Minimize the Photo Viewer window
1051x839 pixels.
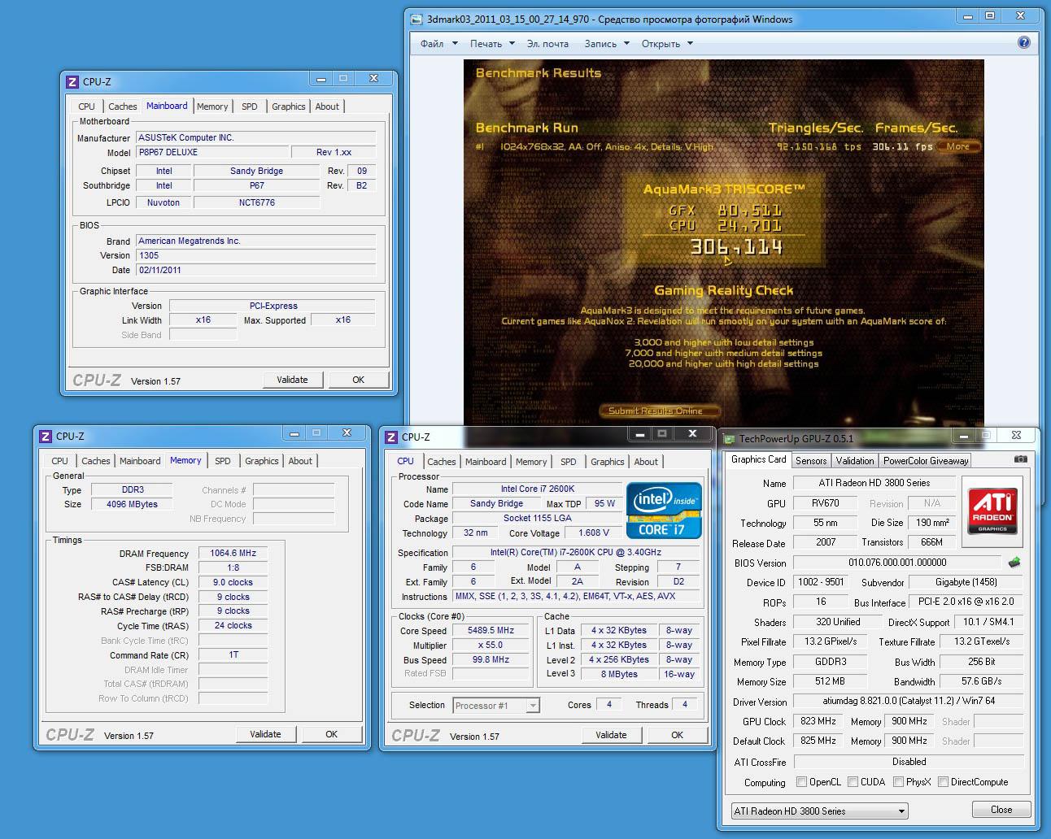click(x=966, y=15)
